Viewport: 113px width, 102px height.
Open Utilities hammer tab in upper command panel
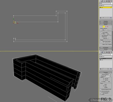click(111, 1)
